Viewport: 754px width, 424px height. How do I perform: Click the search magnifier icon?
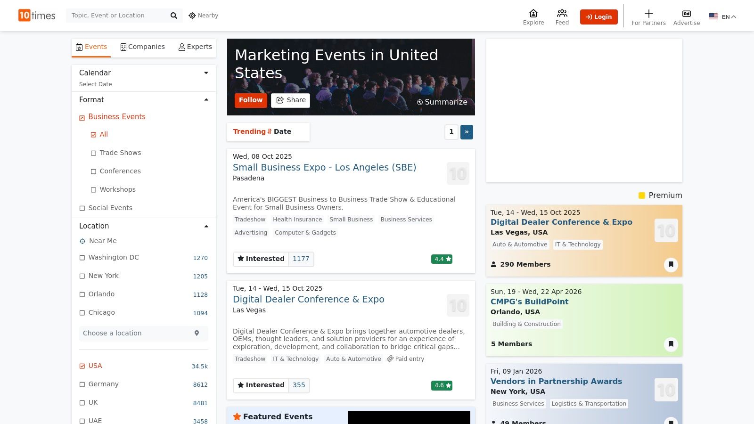[173, 16]
